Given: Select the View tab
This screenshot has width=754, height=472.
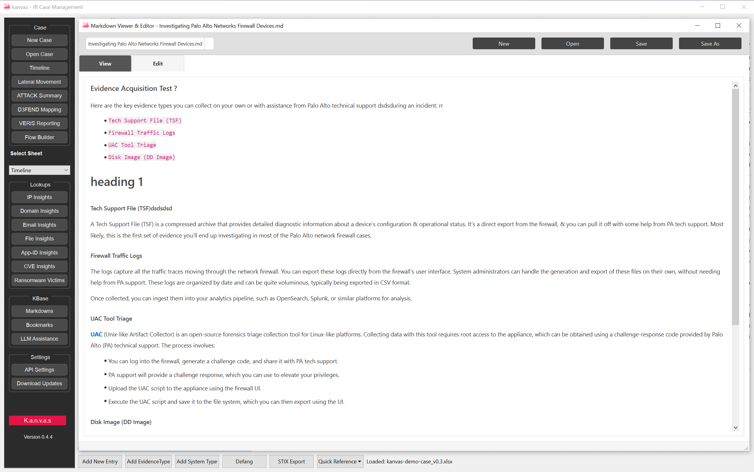Looking at the screenshot, I should point(105,63).
